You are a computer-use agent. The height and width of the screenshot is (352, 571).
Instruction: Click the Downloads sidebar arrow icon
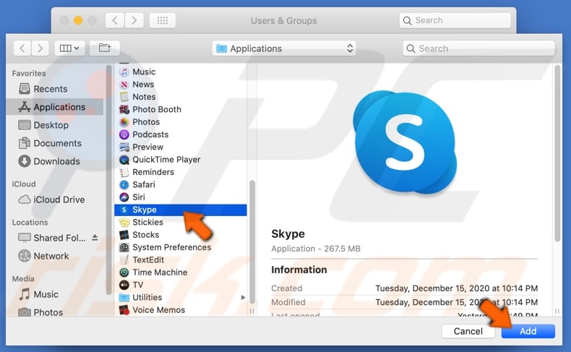click(25, 161)
